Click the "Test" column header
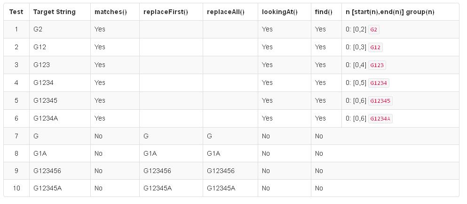 click(16, 12)
